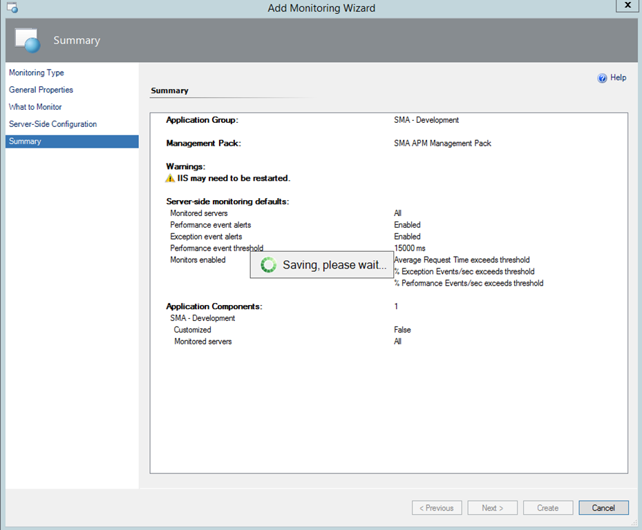Viewport: 642px width, 530px height.
Task: Click the yellow IIS warning triangle icon
Action: tap(171, 178)
